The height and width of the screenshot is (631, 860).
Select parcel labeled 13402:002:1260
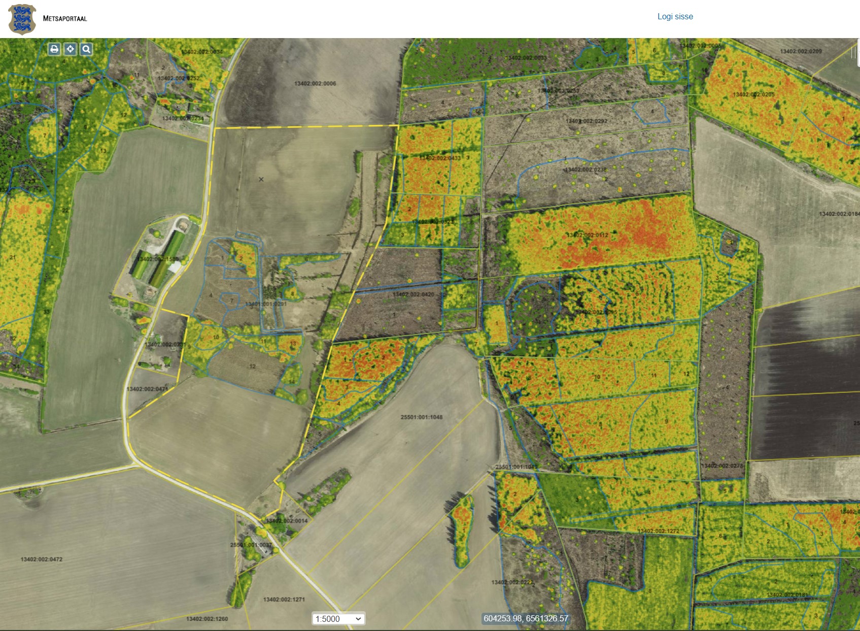pos(207,619)
